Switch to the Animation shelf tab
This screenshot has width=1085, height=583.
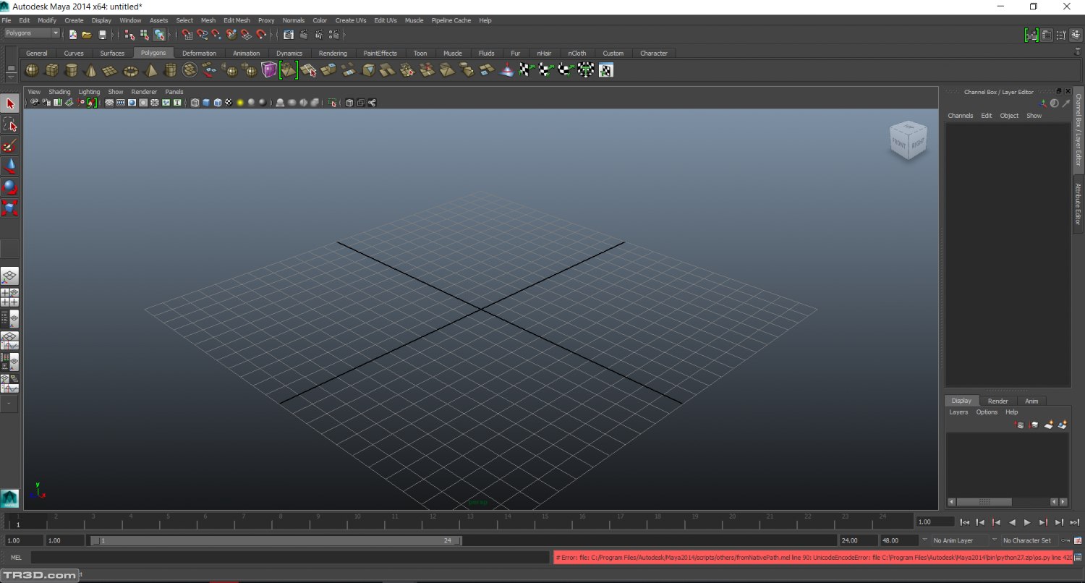(246, 53)
